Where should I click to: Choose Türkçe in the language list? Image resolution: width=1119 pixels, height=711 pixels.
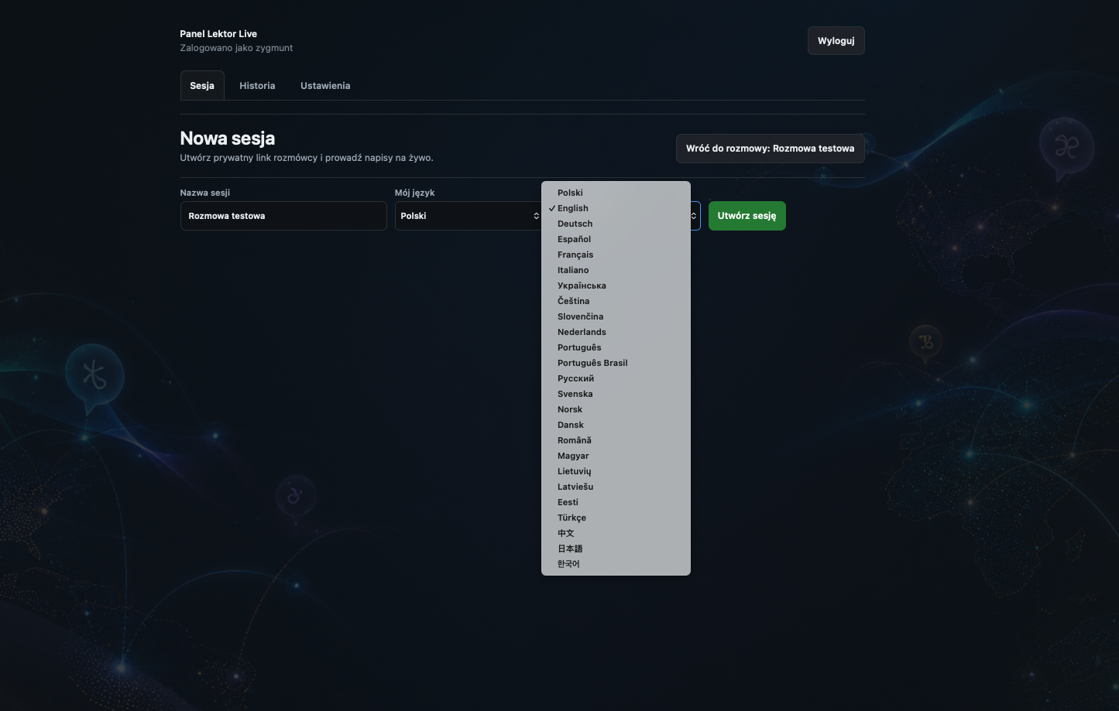(x=616, y=518)
